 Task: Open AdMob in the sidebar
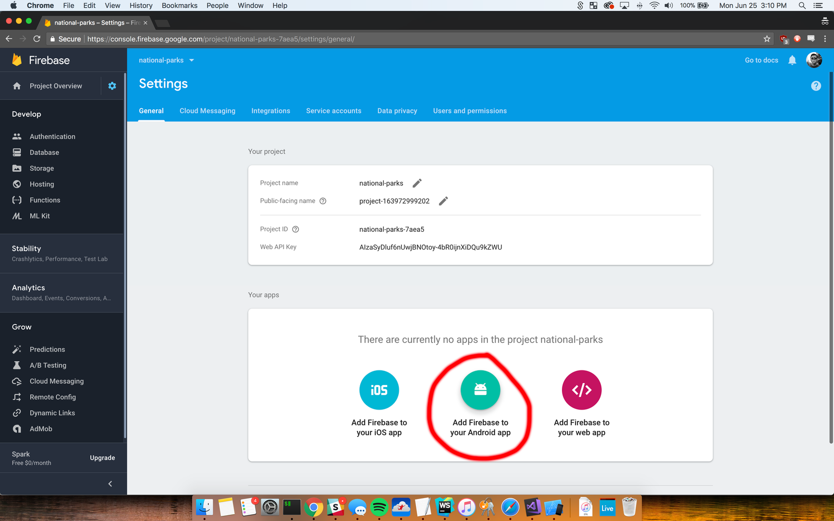tap(41, 429)
